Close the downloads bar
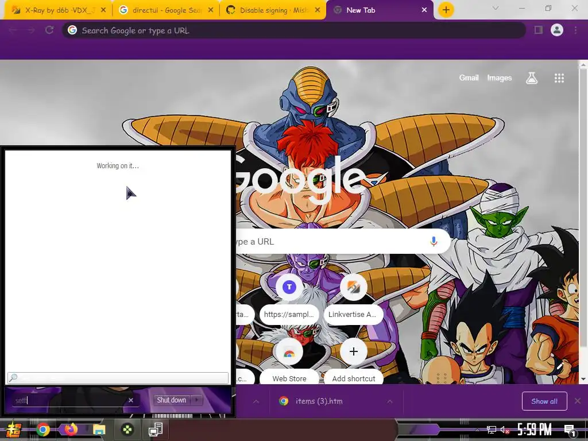 click(x=578, y=401)
